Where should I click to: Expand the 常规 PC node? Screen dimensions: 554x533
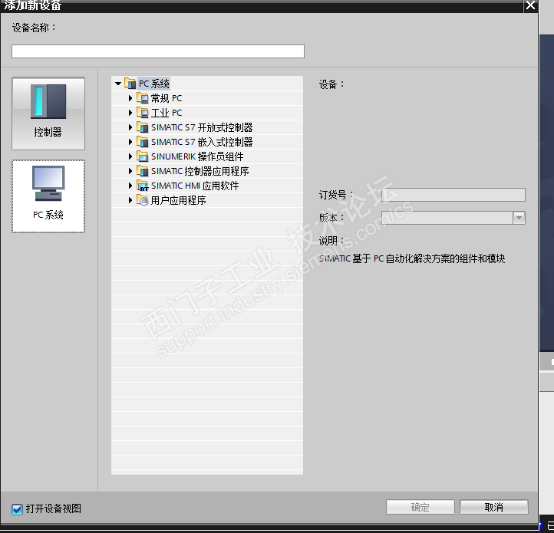[x=130, y=98]
